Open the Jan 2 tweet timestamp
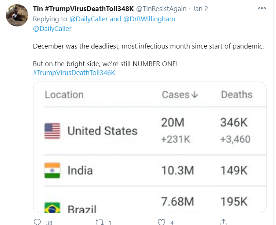Image resolution: width=276 pixels, height=225 pixels. click(x=200, y=9)
